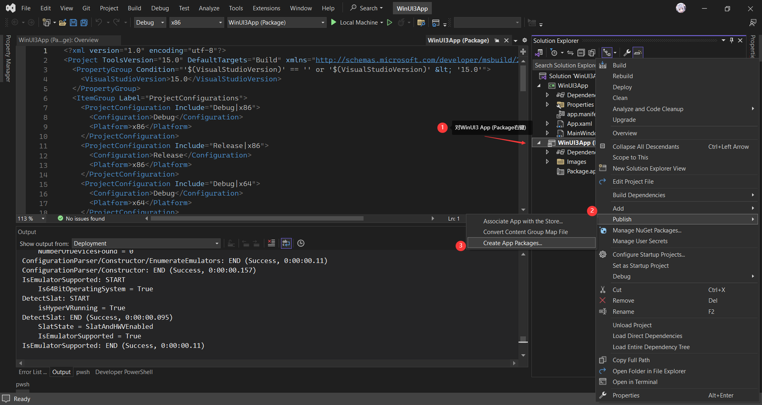Open the Debug configuration dropdown
The width and height of the screenshot is (762, 405).
coord(149,23)
